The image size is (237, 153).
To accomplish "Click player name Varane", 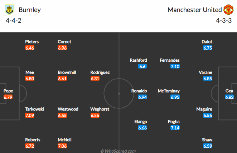I will pos(205,72).
